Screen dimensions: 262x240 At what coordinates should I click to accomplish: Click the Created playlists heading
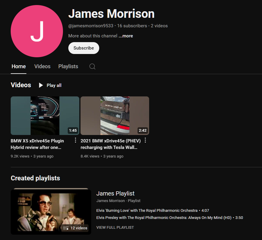pos(35,178)
